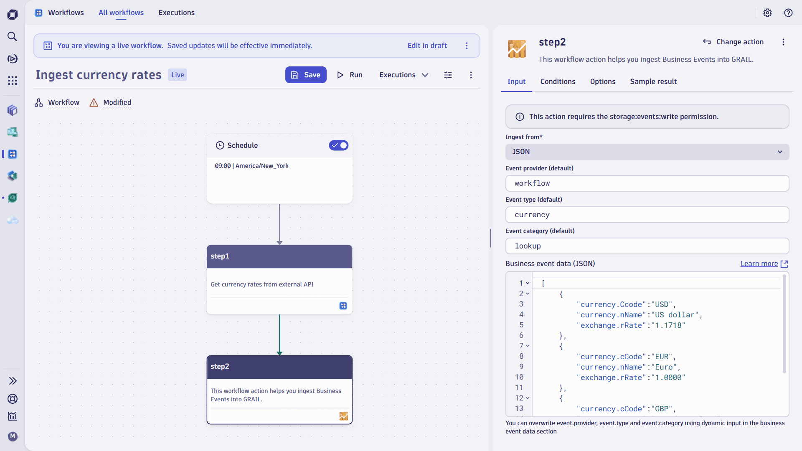Open the Sample result tab
Image resolution: width=802 pixels, height=451 pixels.
(653, 81)
